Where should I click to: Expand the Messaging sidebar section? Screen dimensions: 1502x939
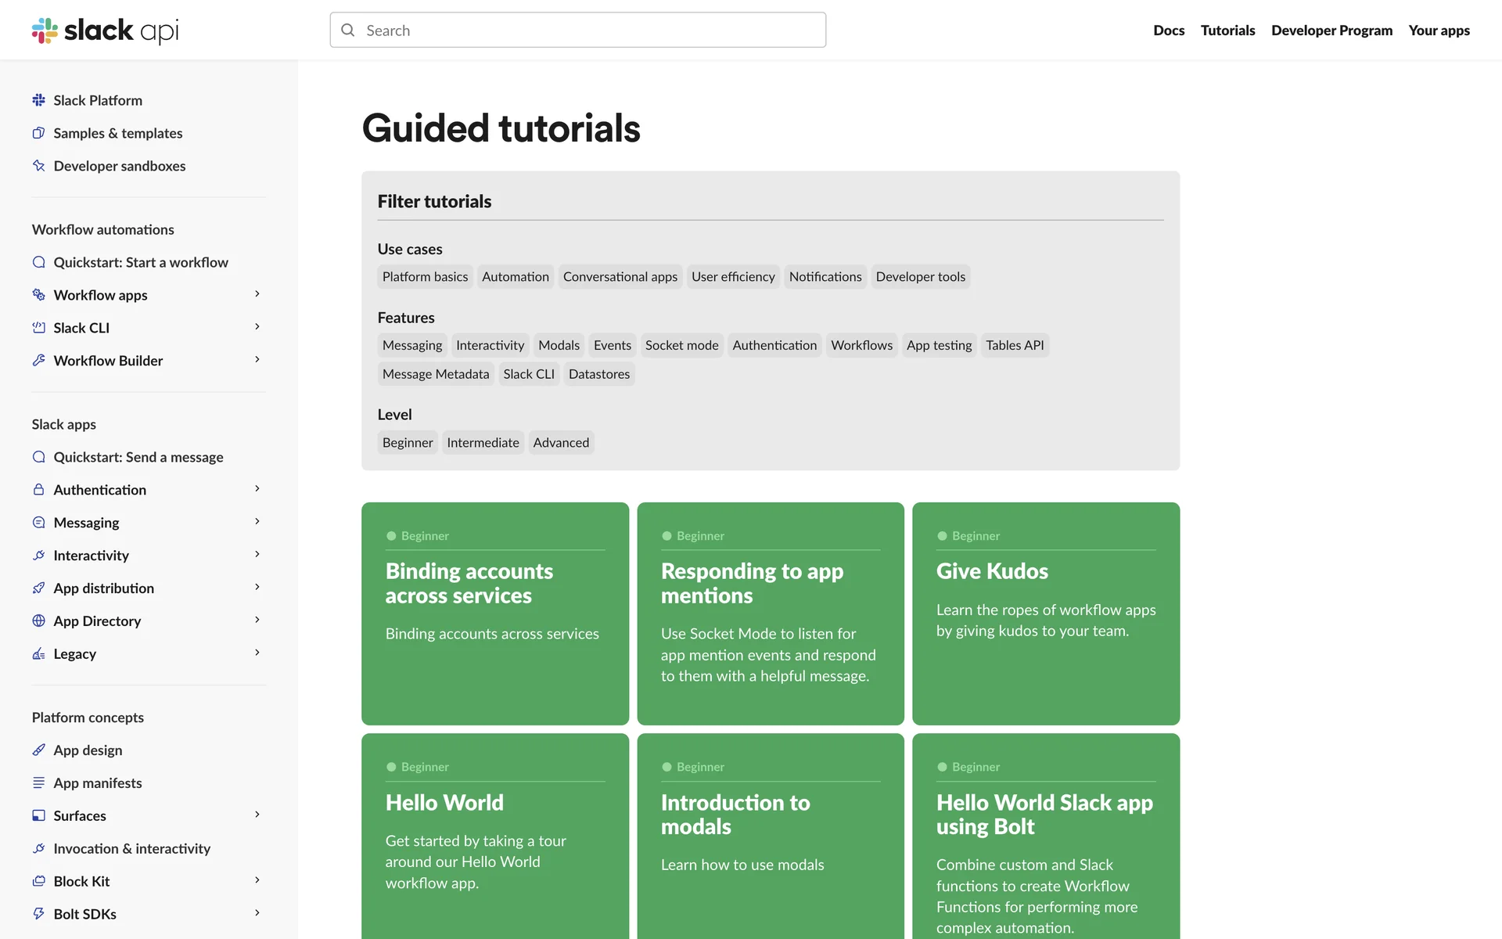[257, 522]
